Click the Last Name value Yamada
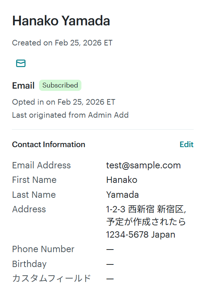This screenshot has width=200, height=292. click(122, 195)
